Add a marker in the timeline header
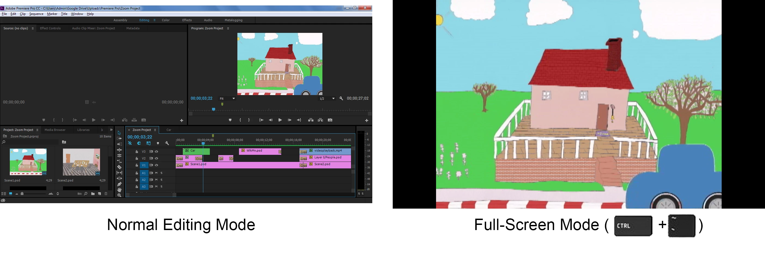Viewport: 765px width, 267px height. [x=158, y=143]
